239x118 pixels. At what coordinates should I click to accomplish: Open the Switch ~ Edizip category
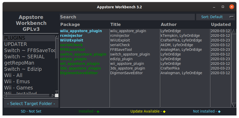tap(29, 69)
